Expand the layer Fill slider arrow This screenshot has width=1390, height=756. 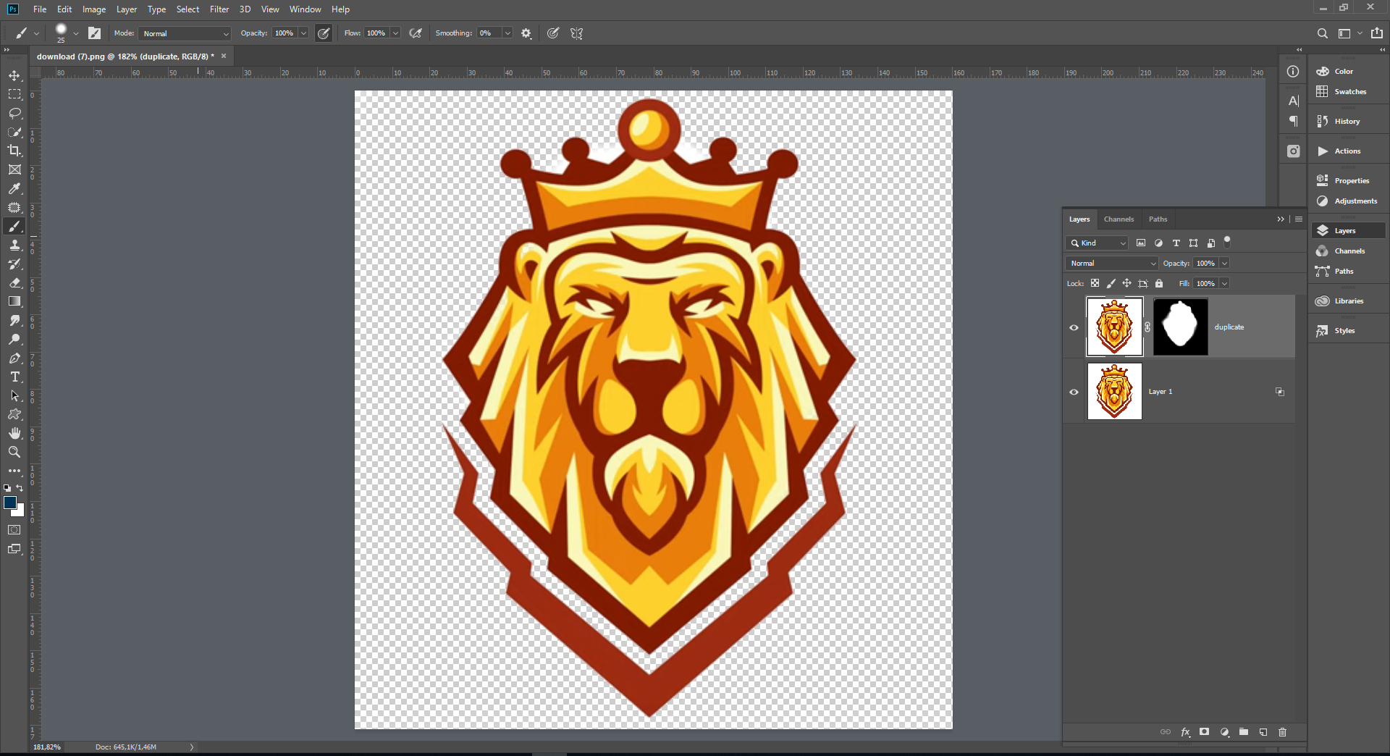pyautogui.click(x=1225, y=284)
